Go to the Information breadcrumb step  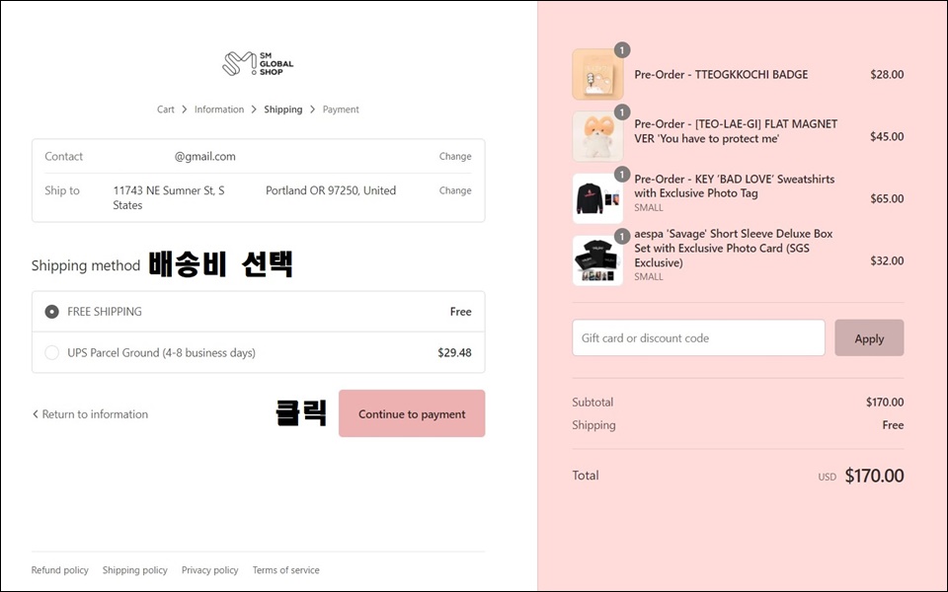click(x=219, y=110)
